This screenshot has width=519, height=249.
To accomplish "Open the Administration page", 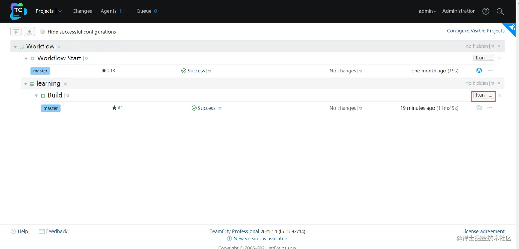I will tap(459, 11).
